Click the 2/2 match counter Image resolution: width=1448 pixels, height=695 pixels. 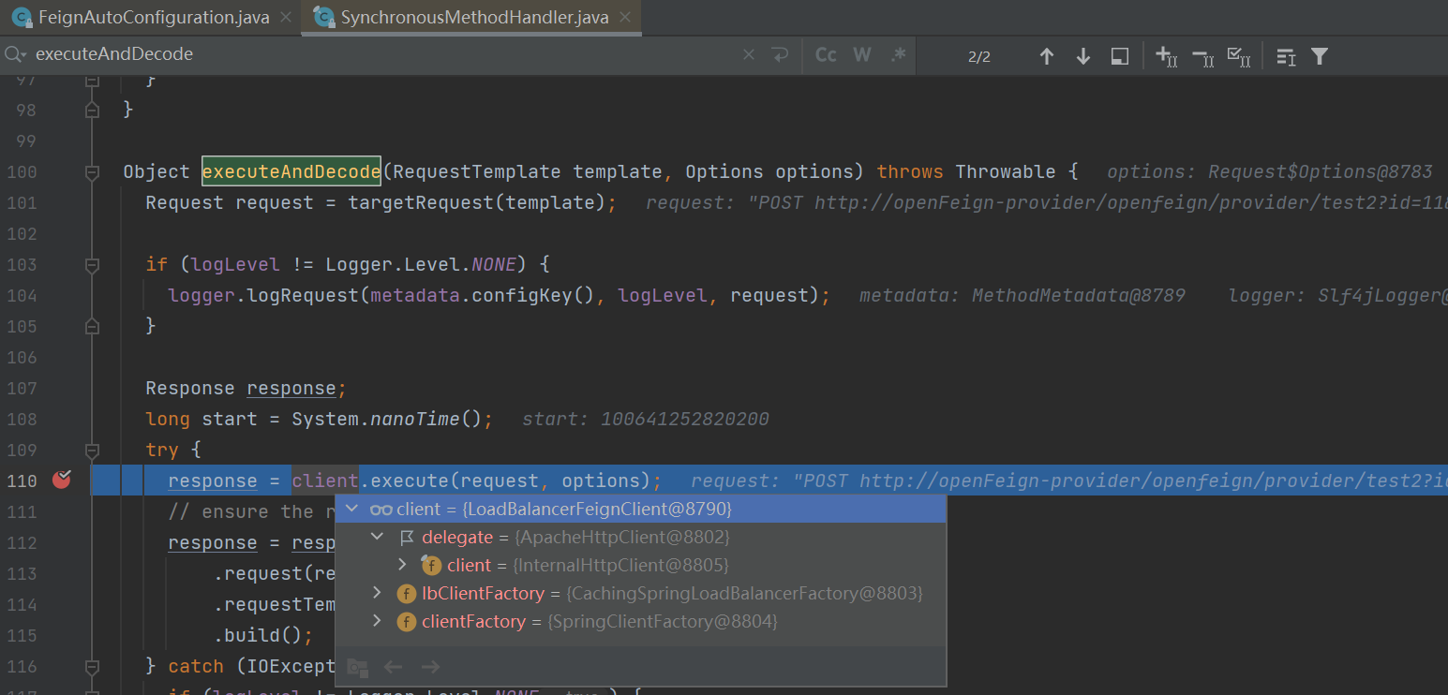[x=979, y=56]
